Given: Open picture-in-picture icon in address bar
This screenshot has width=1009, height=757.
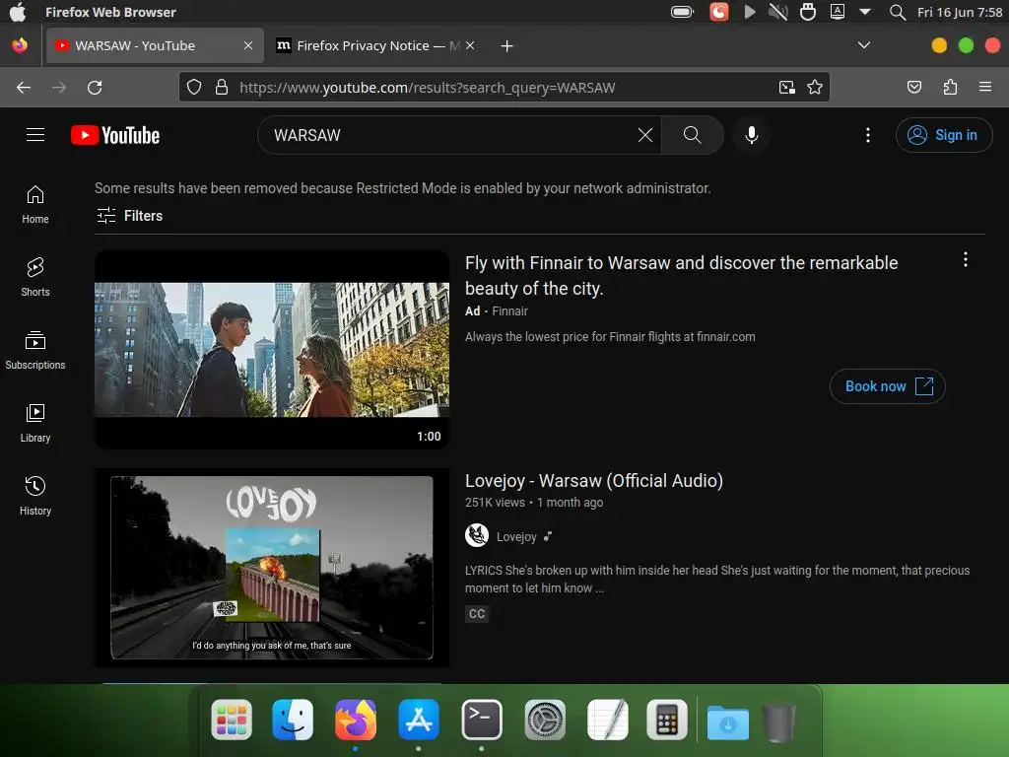Looking at the screenshot, I should [786, 87].
